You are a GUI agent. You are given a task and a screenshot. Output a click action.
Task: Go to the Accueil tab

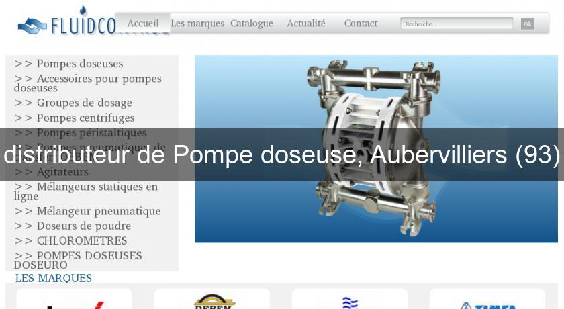tap(143, 24)
